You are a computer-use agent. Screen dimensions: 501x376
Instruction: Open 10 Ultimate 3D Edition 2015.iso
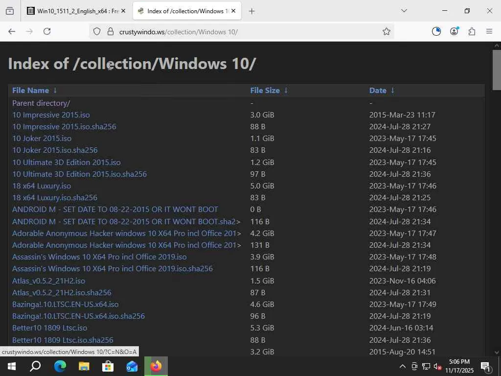(67, 162)
